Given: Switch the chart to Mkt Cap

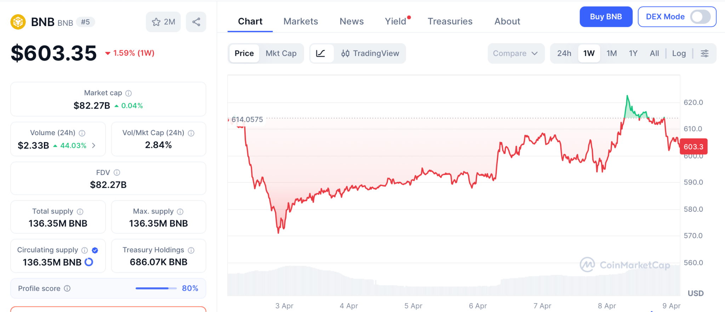Looking at the screenshot, I should click(281, 53).
